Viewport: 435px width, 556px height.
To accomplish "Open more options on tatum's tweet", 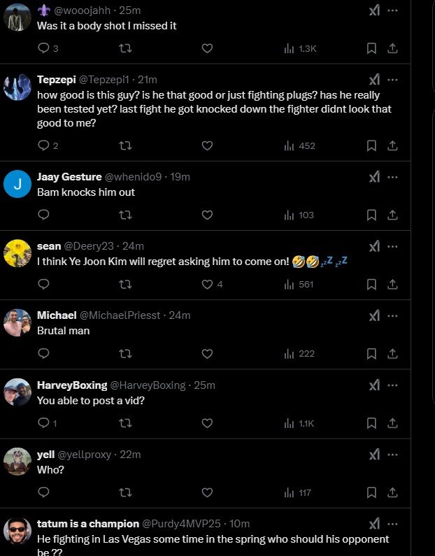I will (x=392, y=524).
